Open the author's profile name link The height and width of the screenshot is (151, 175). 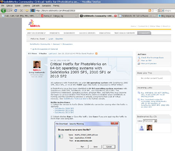(37, 72)
